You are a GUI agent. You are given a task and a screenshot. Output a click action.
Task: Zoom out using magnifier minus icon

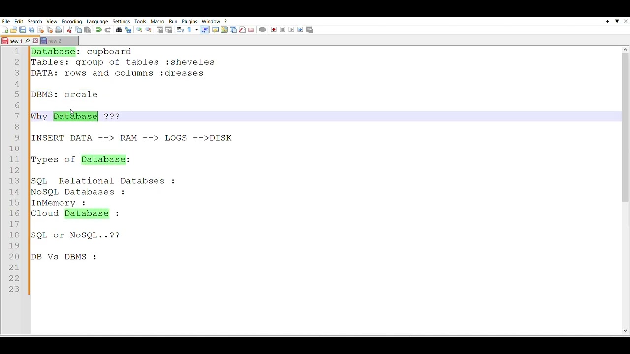point(148,29)
